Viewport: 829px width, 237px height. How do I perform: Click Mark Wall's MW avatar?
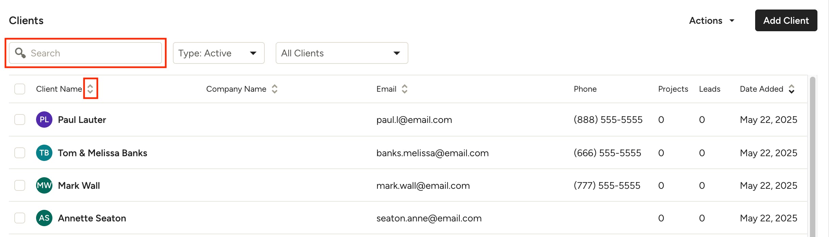44,185
